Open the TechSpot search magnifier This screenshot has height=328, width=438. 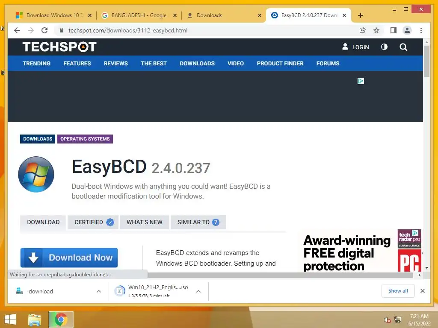[403, 47]
